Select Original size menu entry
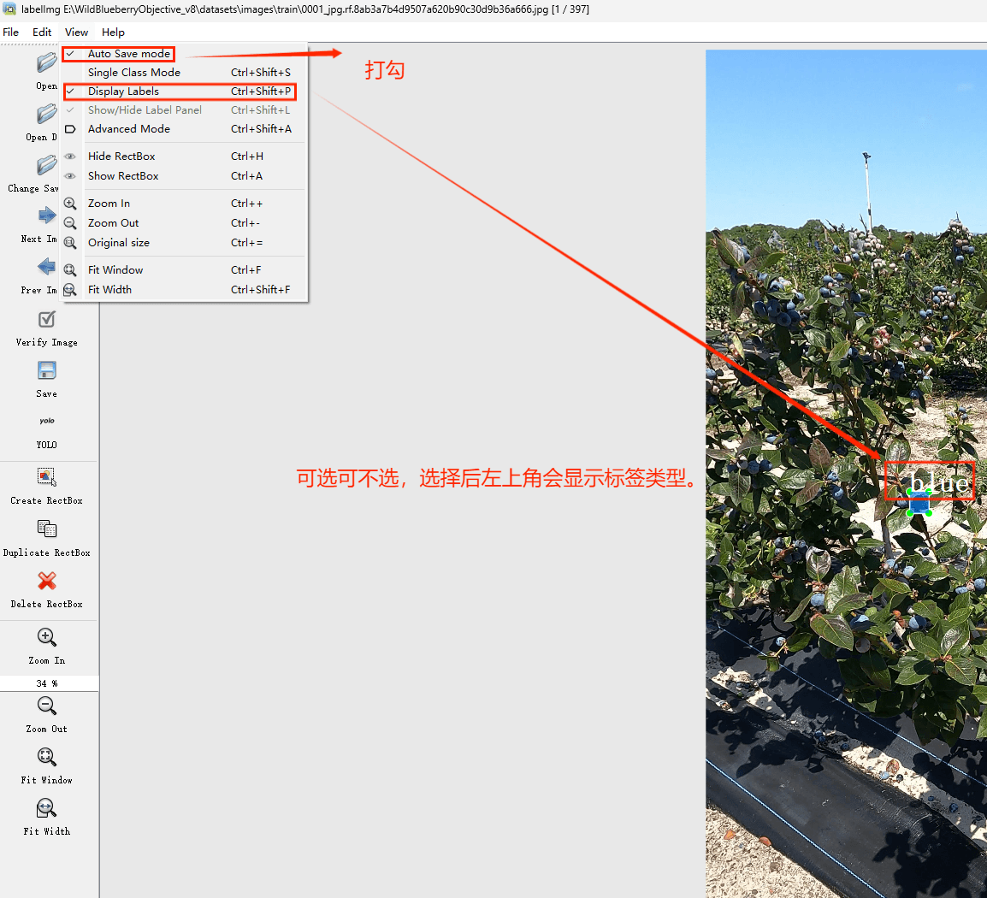987x898 pixels. click(119, 243)
